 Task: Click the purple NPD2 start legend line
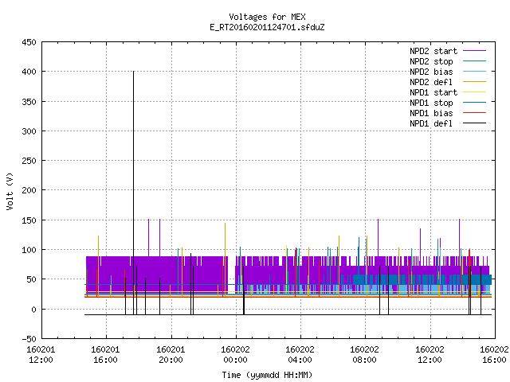tap(474, 51)
